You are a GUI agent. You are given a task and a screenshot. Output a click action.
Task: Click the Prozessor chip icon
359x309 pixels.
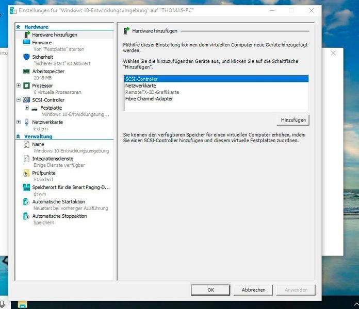coord(26,85)
